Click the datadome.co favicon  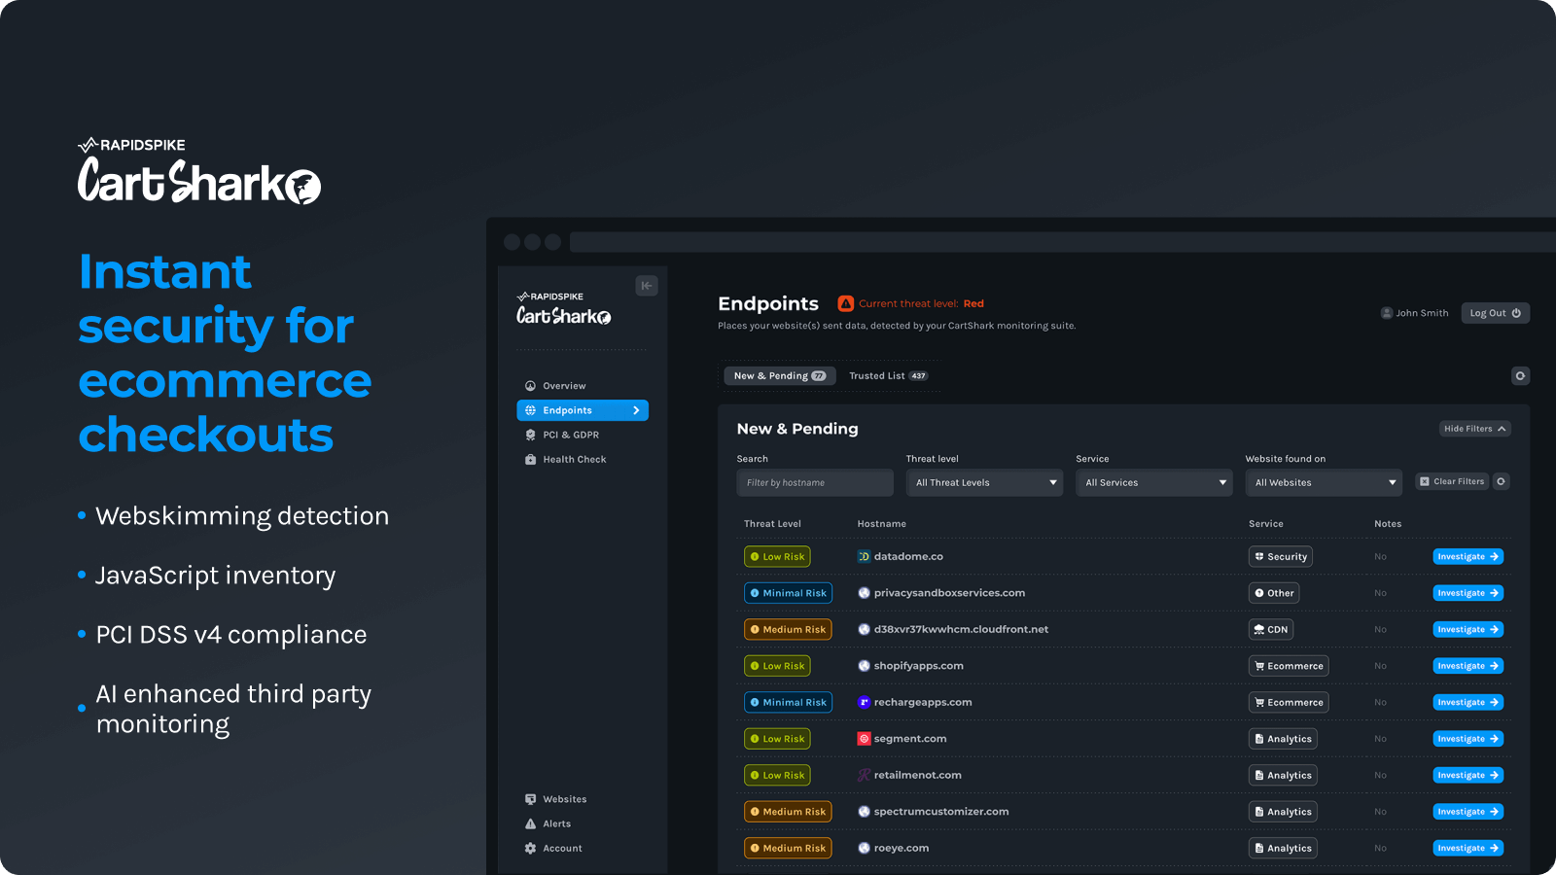[x=864, y=557]
